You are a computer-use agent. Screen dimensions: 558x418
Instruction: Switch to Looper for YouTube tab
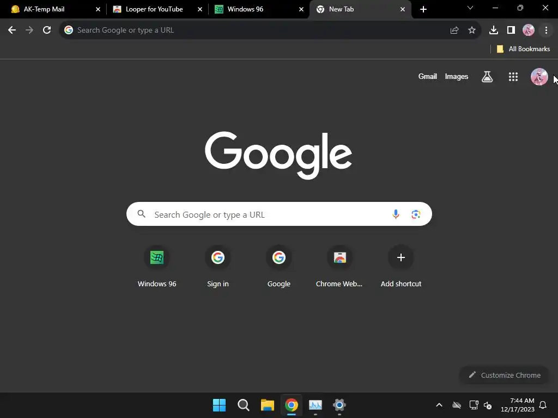154,9
